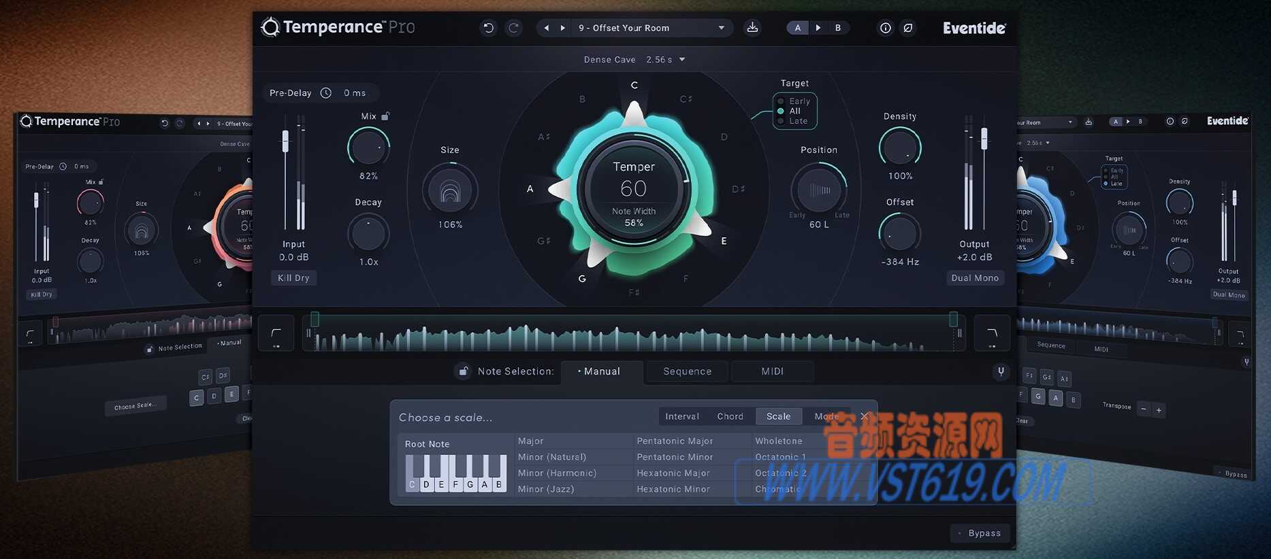This screenshot has height=559, width=1271.
Task: Choose Hexatonic Minor scale
Action: [x=692, y=489]
